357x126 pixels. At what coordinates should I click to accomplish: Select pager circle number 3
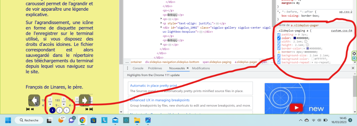(66, 110)
